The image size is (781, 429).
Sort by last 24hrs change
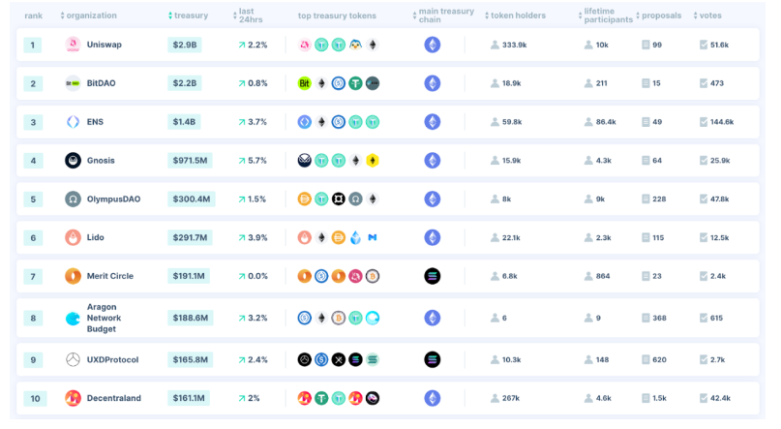click(248, 15)
